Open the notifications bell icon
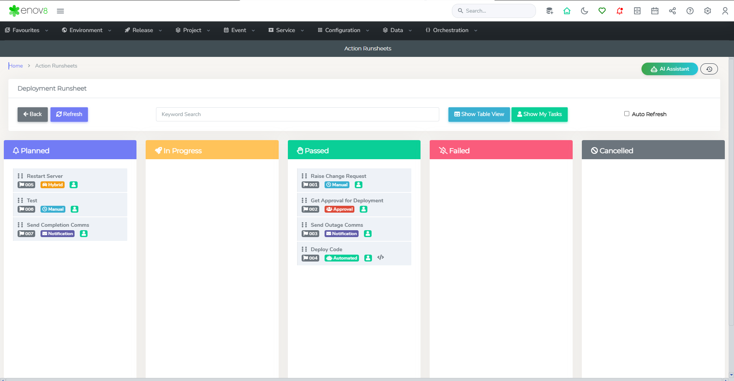Image resolution: width=734 pixels, height=381 pixels. point(619,11)
